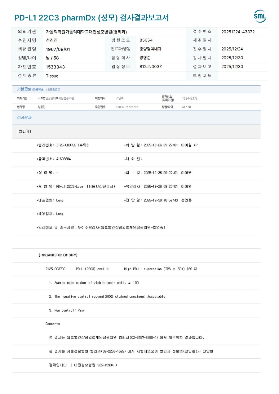Click the 대전성모병원 S25-15904 line
This screenshot has height=394, width=279.
point(83,365)
